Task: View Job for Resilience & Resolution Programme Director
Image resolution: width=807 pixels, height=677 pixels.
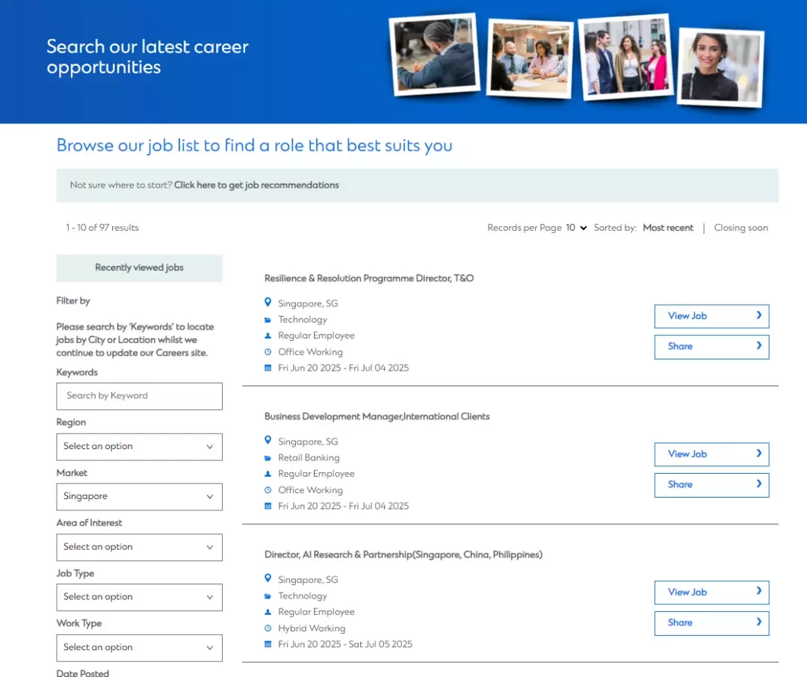Action: (712, 316)
